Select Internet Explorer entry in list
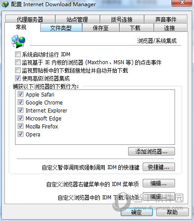The image size is (194, 221). [46, 110]
